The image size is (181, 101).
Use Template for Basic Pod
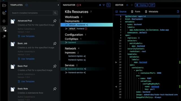click(x=26, y=82)
